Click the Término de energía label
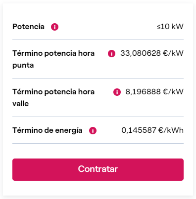This screenshot has width=196, height=199. [x=48, y=130]
